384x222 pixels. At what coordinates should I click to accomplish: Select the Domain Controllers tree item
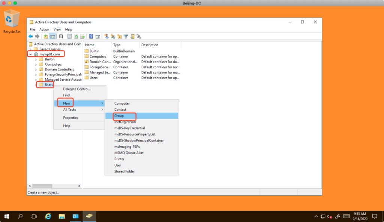[59, 69]
